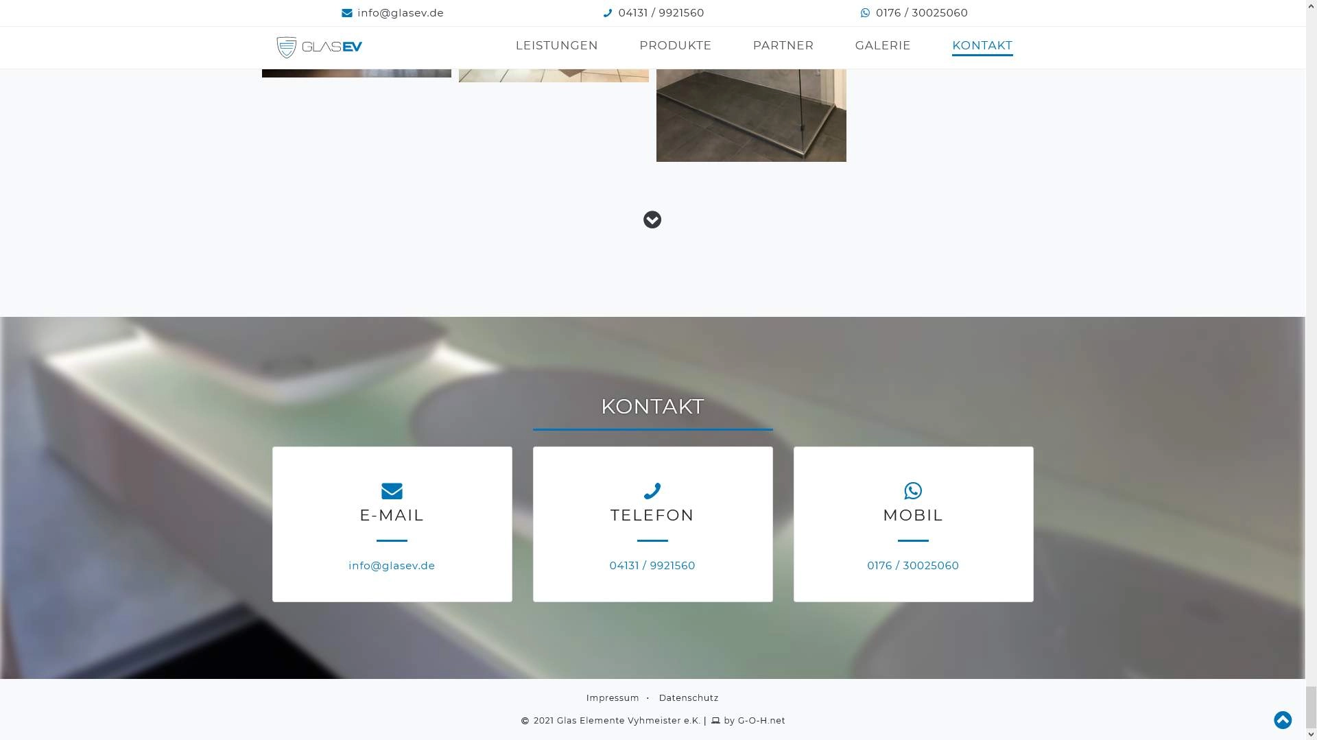The image size is (1317, 740).
Task: Open the LEISTUNGEN menu item
Action: click(x=557, y=45)
